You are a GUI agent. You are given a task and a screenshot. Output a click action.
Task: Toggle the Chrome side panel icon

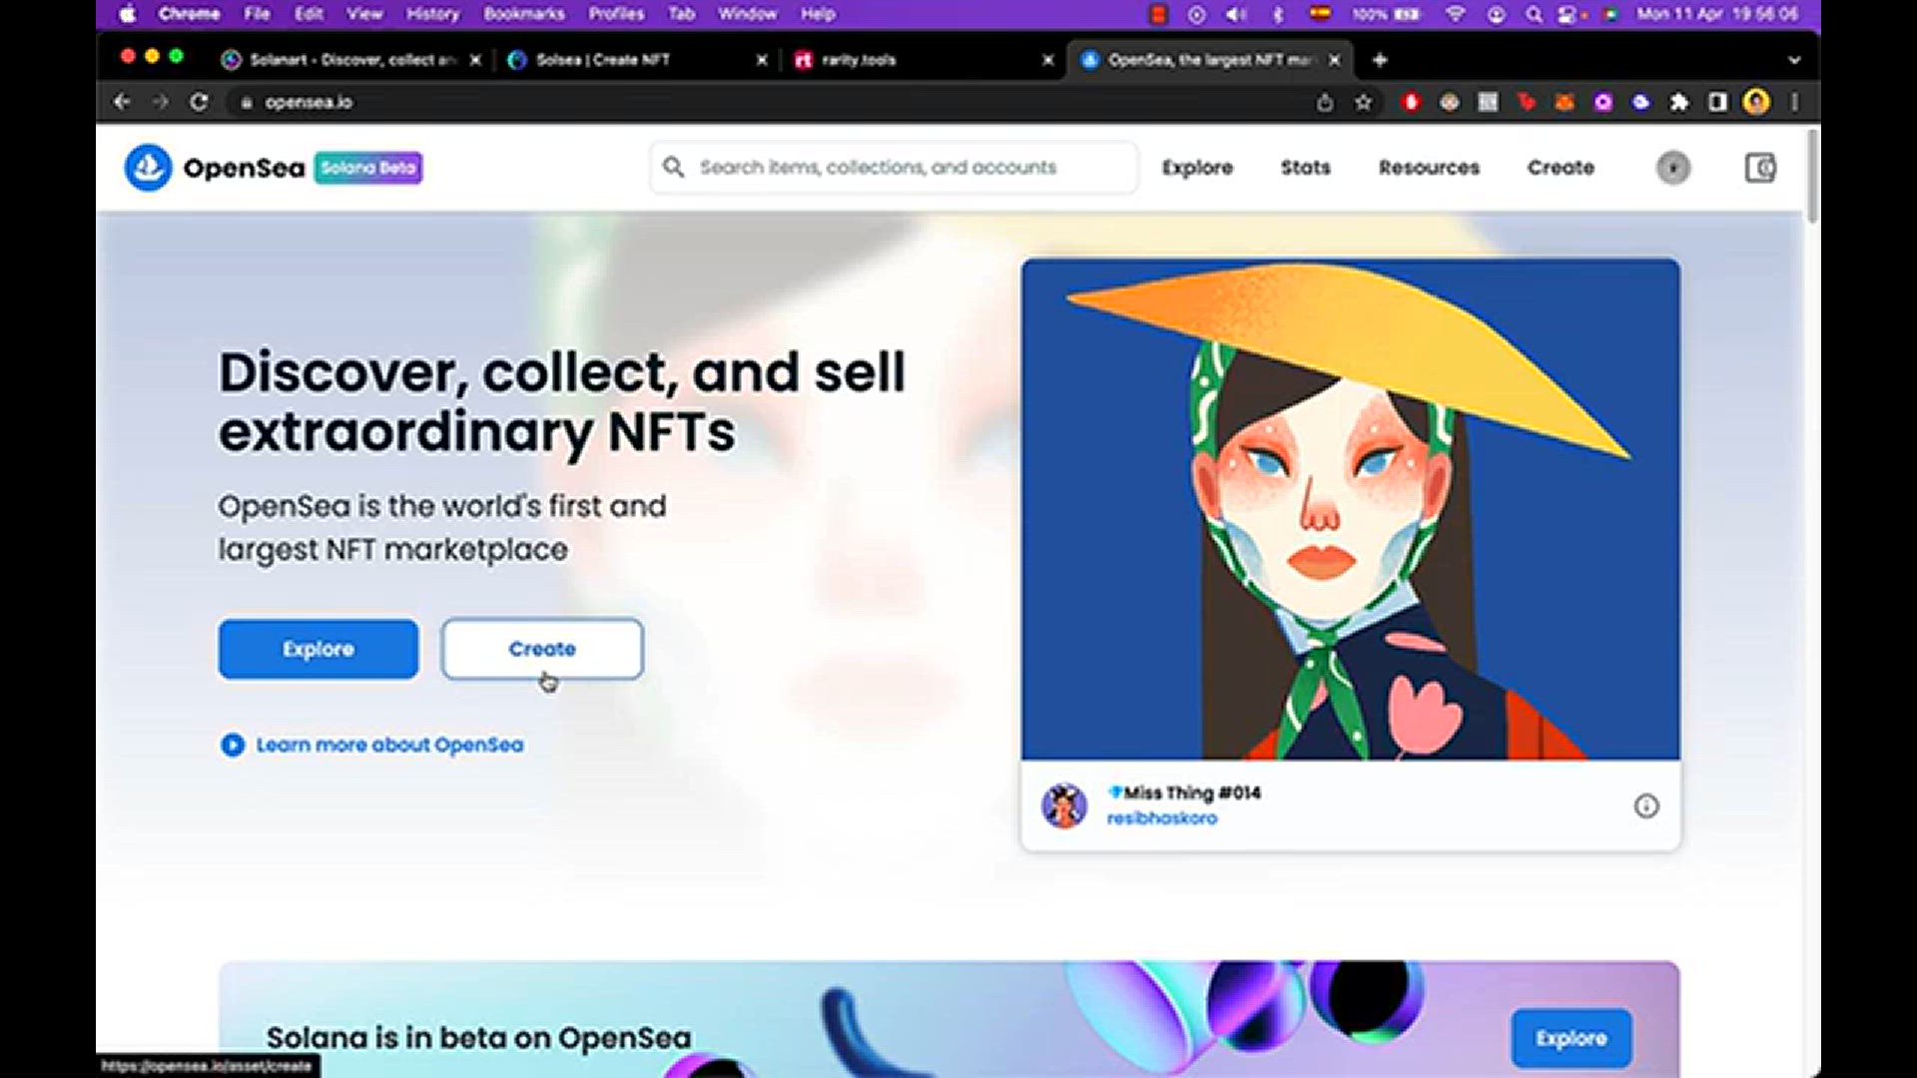coord(1717,102)
